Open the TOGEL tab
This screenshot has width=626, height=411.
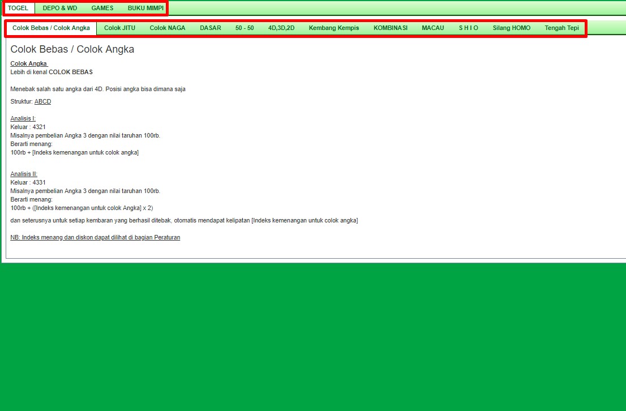point(18,8)
